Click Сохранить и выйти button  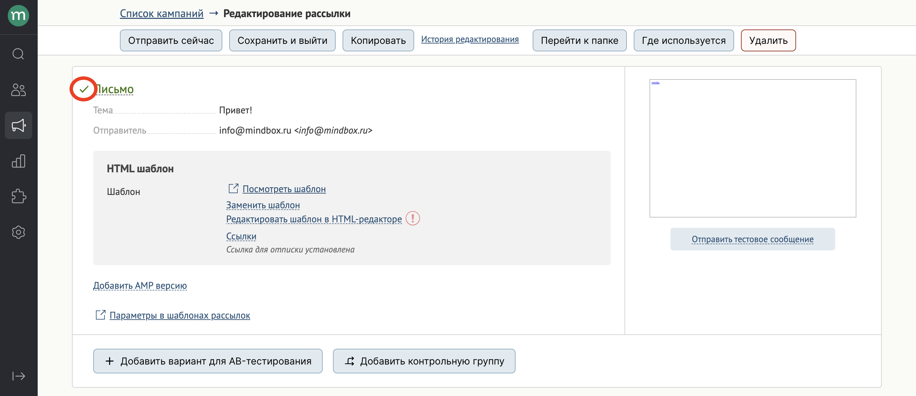(282, 40)
